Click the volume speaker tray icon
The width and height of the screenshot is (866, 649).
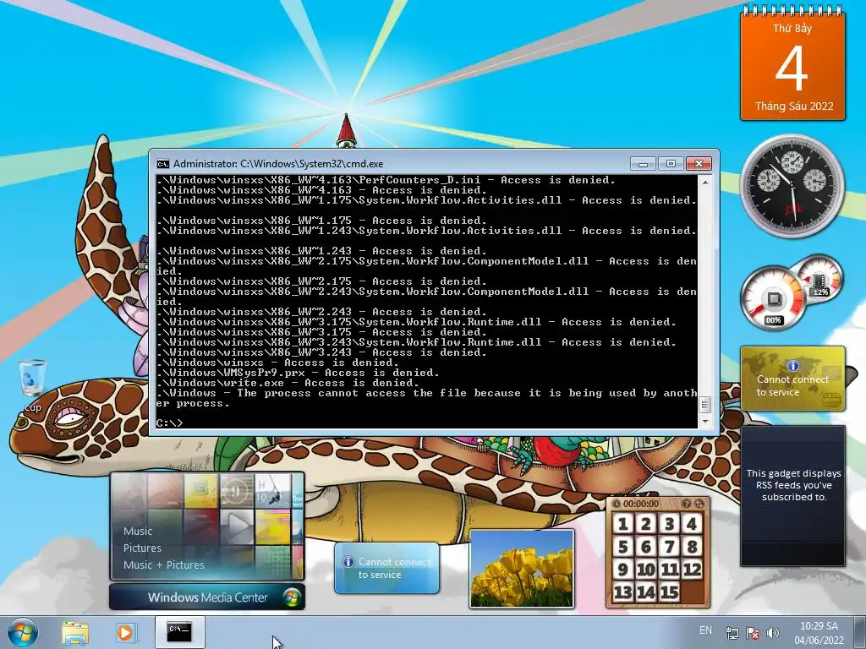(773, 633)
